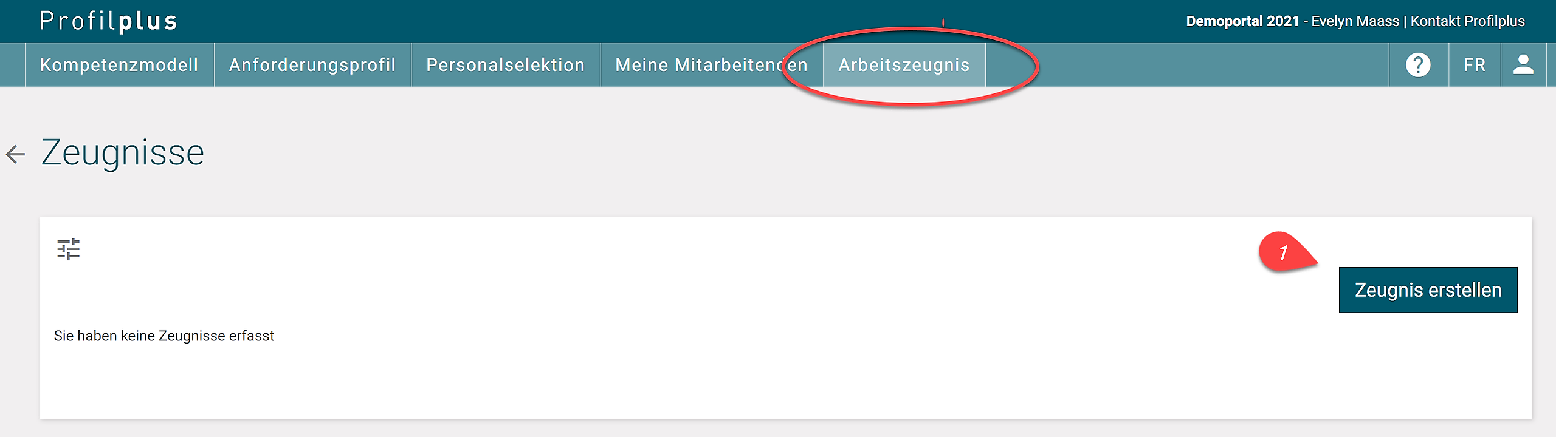The height and width of the screenshot is (437, 1556).
Task: Click the Sie haben keine Zeugnisse erfasst message
Action: (164, 336)
